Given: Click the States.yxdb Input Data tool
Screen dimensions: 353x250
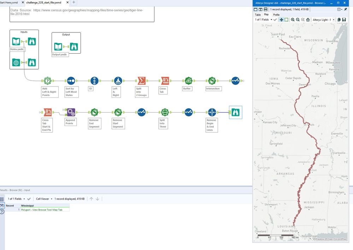Looking at the screenshot, I should pos(16,41).
